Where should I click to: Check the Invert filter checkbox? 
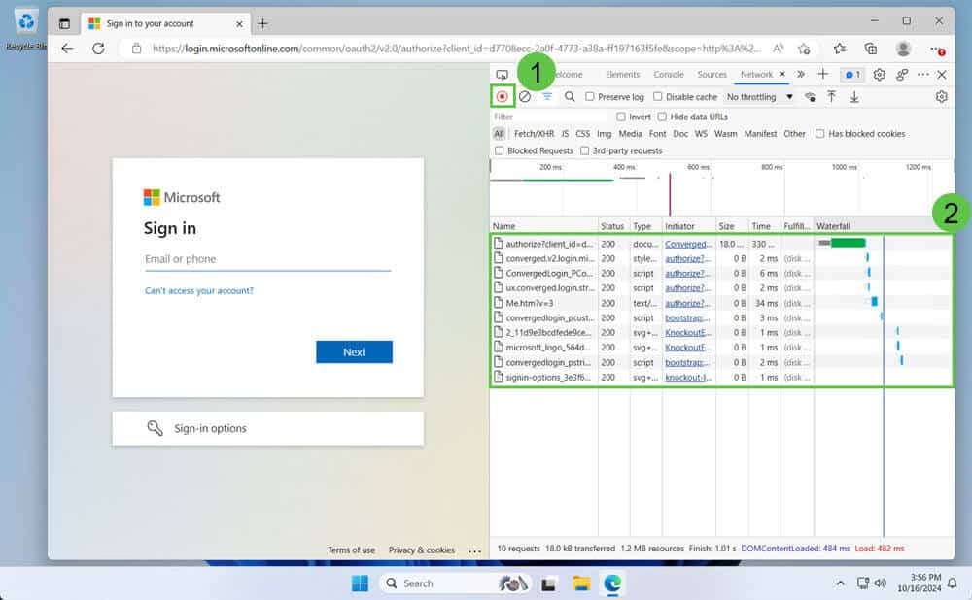(620, 117)
